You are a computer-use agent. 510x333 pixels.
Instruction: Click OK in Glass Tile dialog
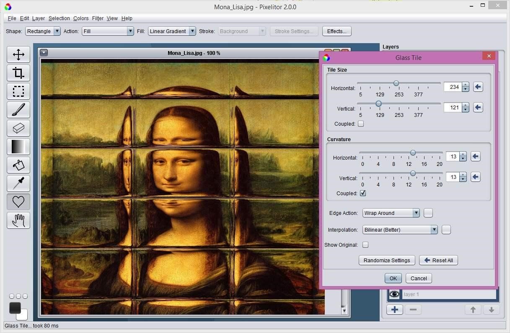tap(393, 278)
